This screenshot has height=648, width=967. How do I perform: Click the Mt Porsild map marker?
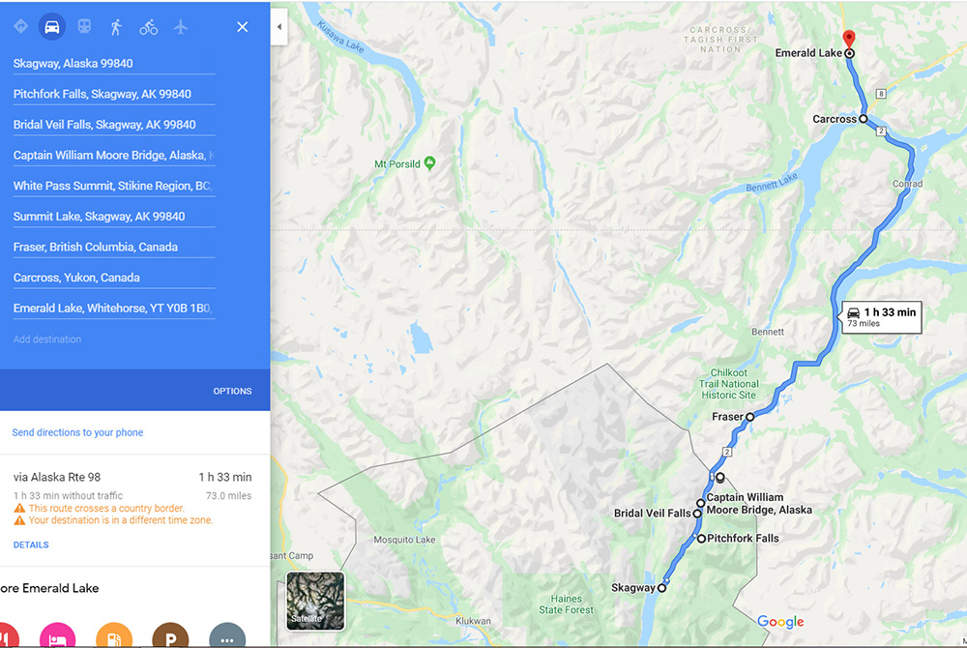[430, 162]
